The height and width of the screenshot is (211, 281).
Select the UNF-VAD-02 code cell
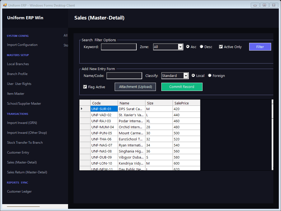[104, 115]
